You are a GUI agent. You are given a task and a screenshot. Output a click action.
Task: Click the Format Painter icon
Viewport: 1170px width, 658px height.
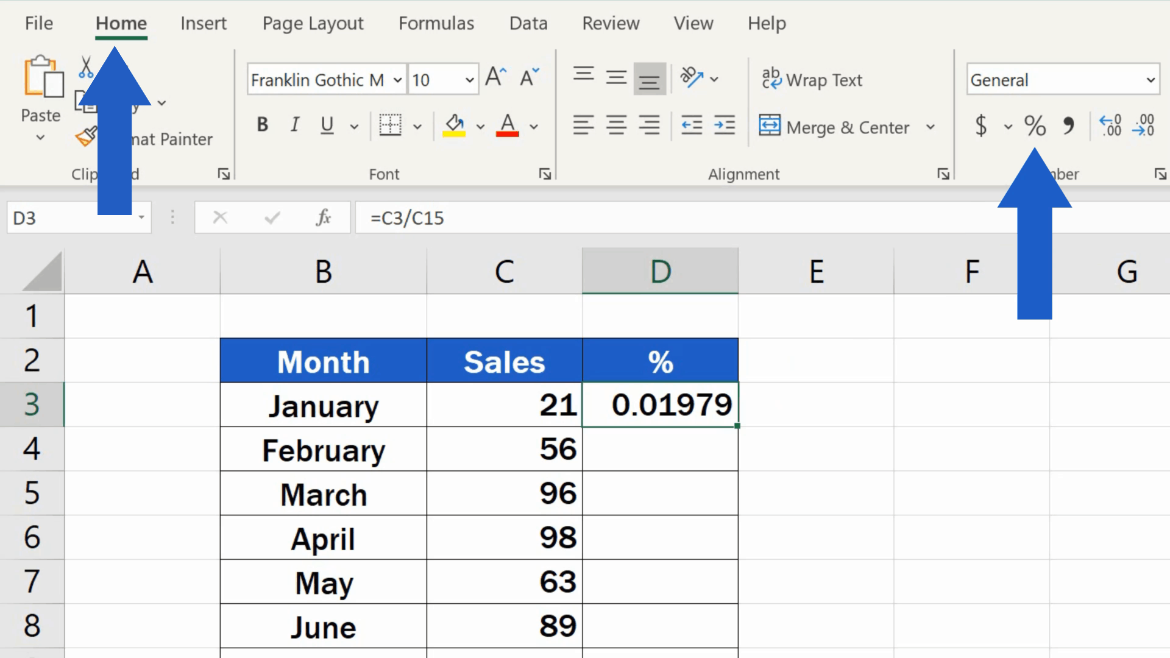tap(88, 139)
